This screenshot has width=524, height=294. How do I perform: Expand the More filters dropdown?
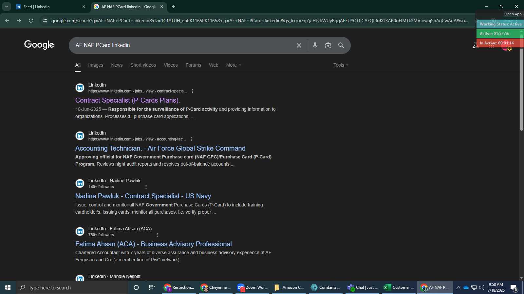pyautogui.click(x=234, y=65)
